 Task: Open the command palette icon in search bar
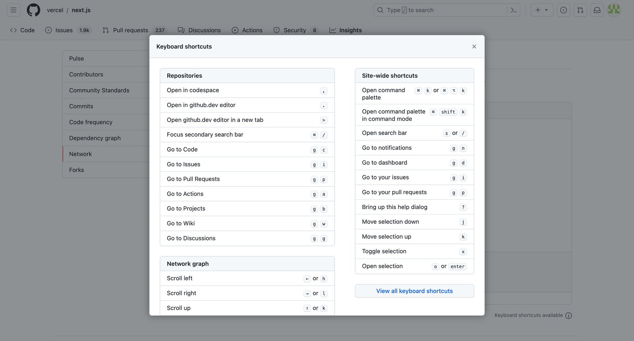click(x=513, y=10)
